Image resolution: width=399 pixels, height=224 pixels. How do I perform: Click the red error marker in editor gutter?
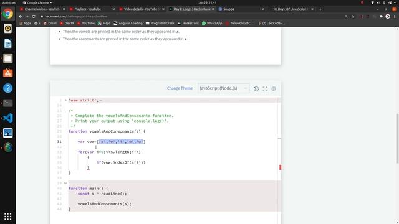280,167
